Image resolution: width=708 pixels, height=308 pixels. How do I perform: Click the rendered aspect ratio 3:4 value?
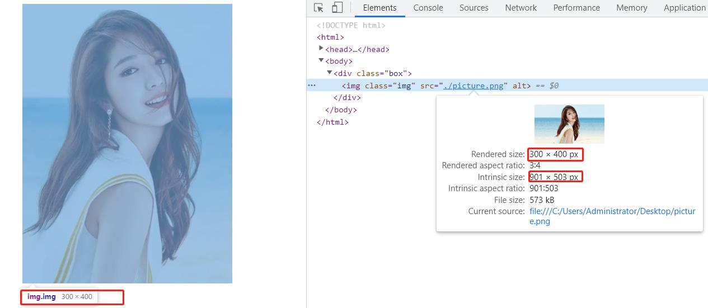pos(535,165)
